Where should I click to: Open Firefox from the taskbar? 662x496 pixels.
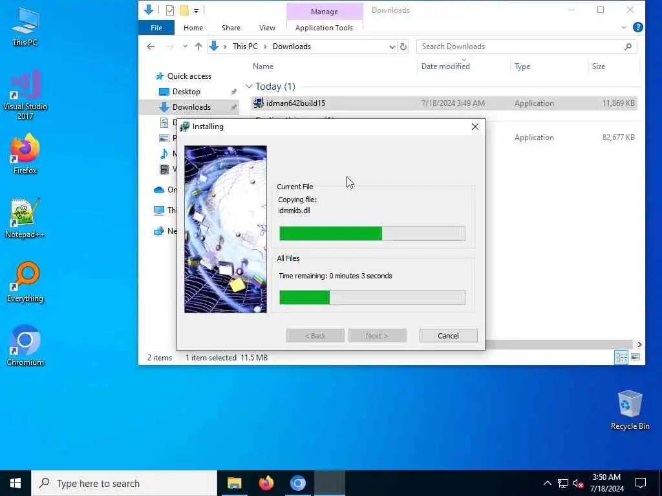pyautogui.click(x=266, y=483)
